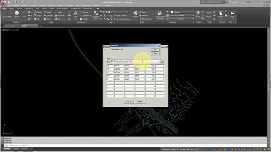Activate the Specchio mirror tool

tap(48, 16)
